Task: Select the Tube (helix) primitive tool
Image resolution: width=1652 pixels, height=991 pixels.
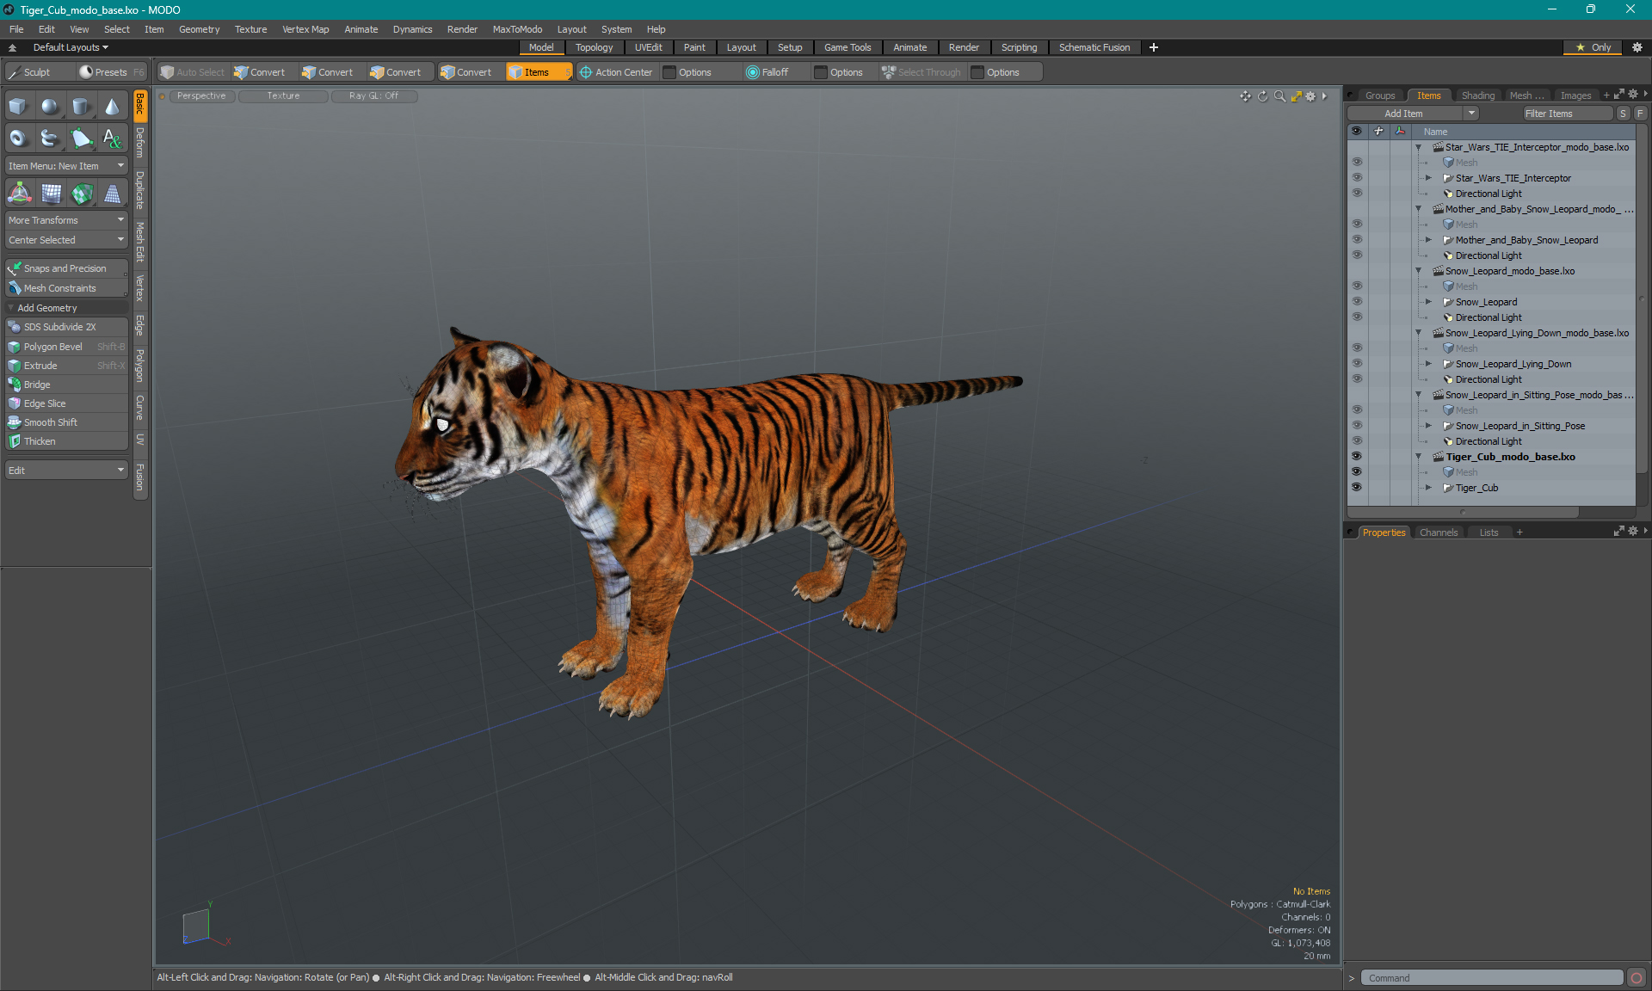Action: click(50, 138)
